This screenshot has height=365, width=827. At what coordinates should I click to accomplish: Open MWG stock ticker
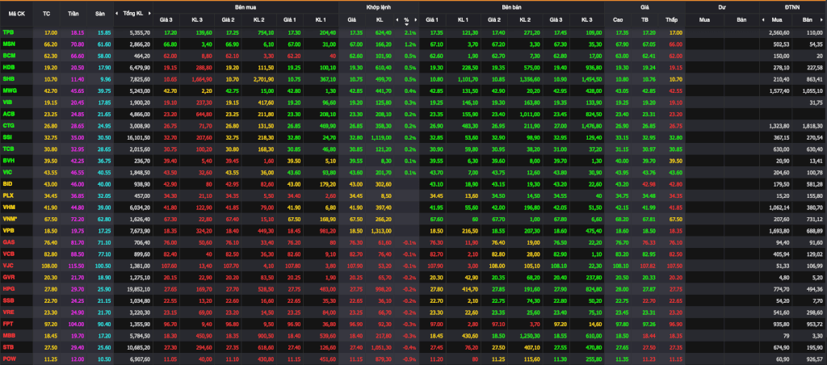[x=9, y=90]
